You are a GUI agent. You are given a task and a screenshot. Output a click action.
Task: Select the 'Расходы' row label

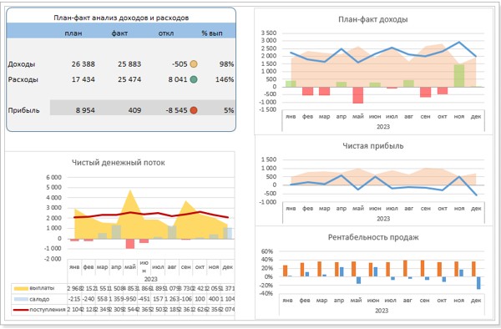(23, 79)
